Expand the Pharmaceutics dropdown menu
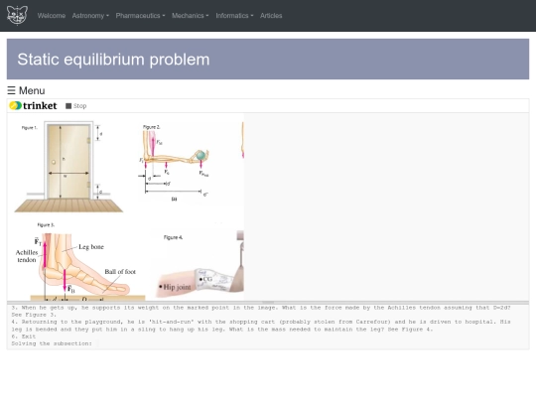 click(140, 16)
